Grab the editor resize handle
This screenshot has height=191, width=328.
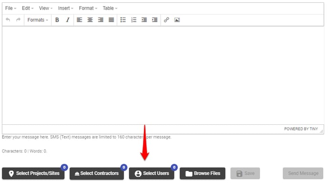click(321, 131)
